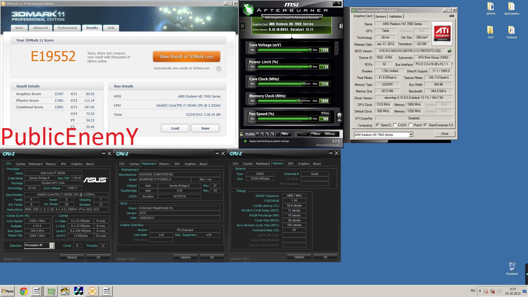Load Afterburner profile slot 4
Viewport: 528px width, 297px height.
pos(273,134)
